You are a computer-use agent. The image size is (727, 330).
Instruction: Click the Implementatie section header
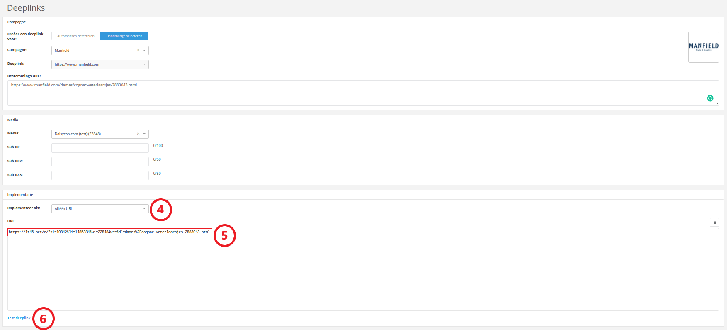(x=20, y=195)
